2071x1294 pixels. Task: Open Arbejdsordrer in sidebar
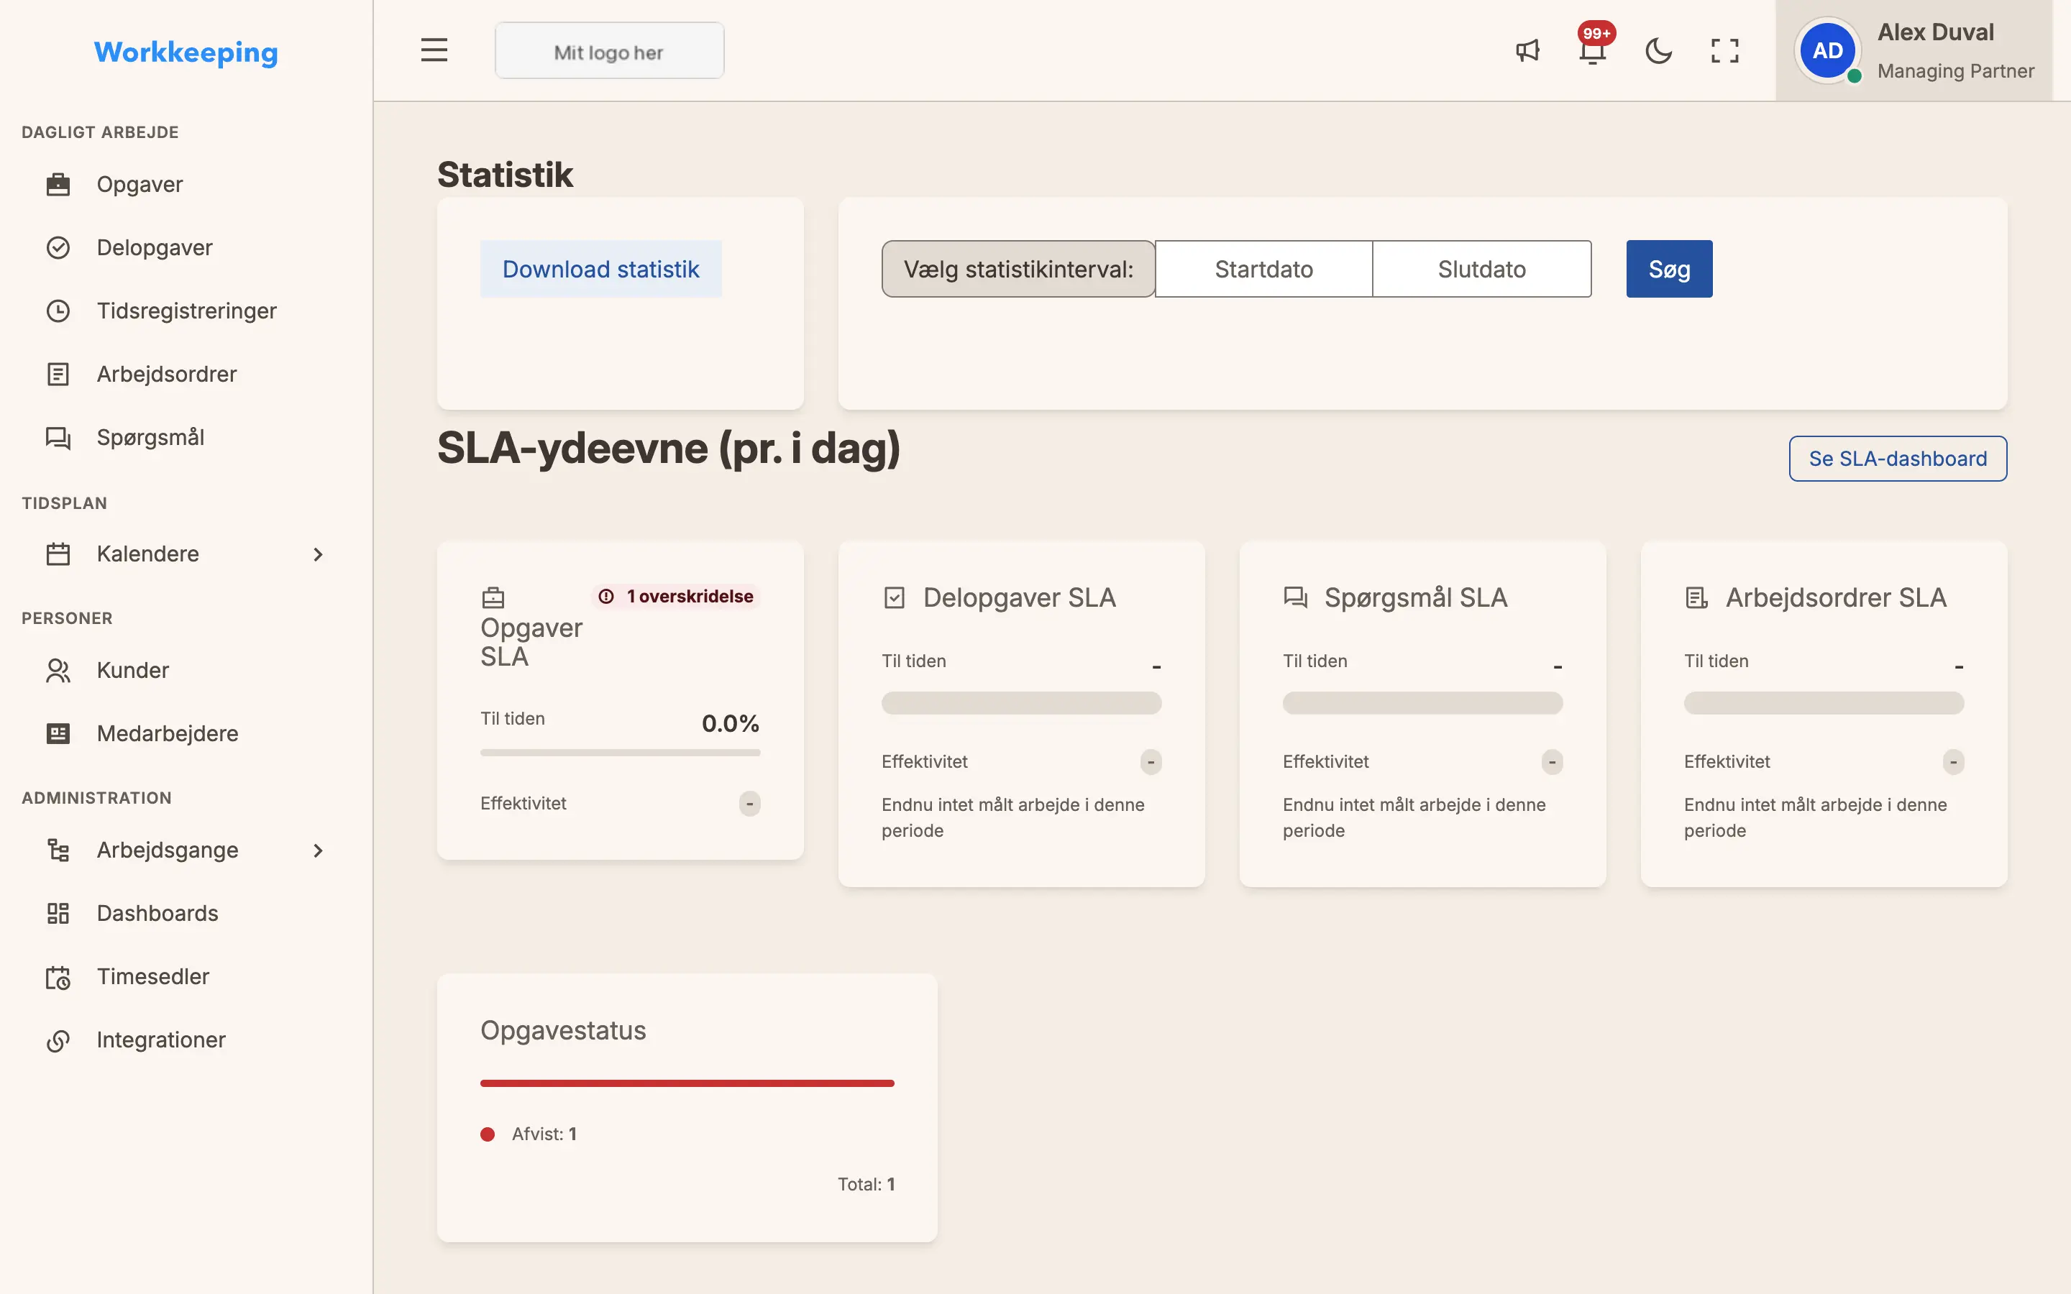186,374
